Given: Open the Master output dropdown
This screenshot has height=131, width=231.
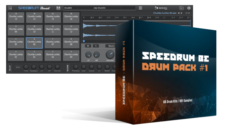Looking at the screenshot, I should (111, 46).
